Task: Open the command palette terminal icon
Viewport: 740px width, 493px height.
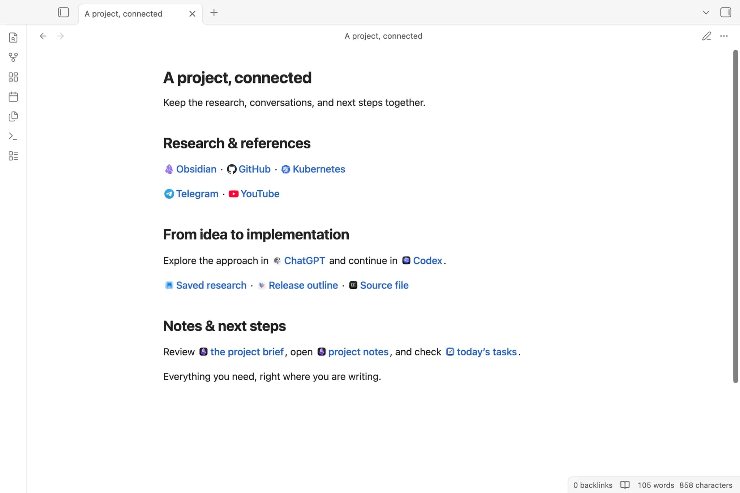Action: point(13,136)
